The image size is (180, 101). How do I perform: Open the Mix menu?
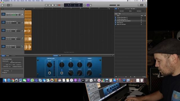[x=26, y=1]
